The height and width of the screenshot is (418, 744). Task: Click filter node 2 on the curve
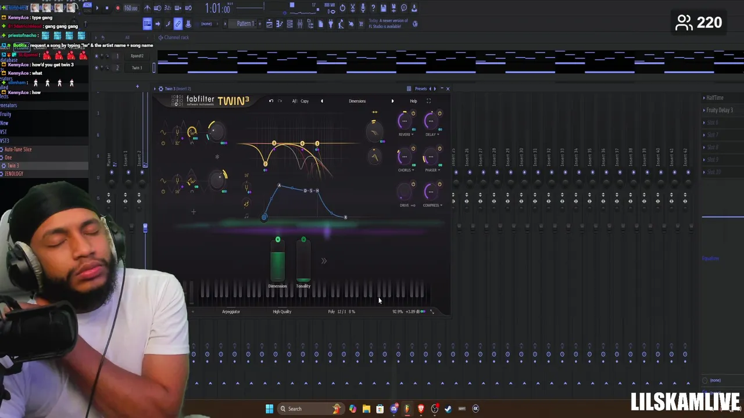pos(265,164)
